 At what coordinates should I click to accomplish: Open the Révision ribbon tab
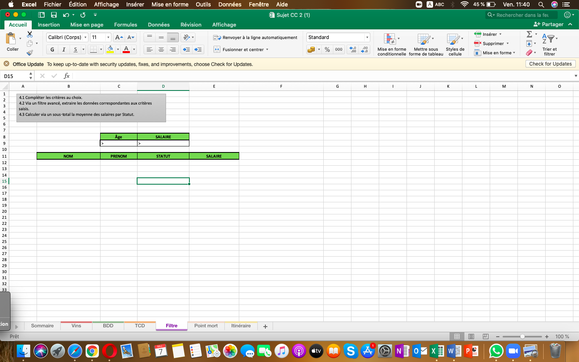point(191,25)
